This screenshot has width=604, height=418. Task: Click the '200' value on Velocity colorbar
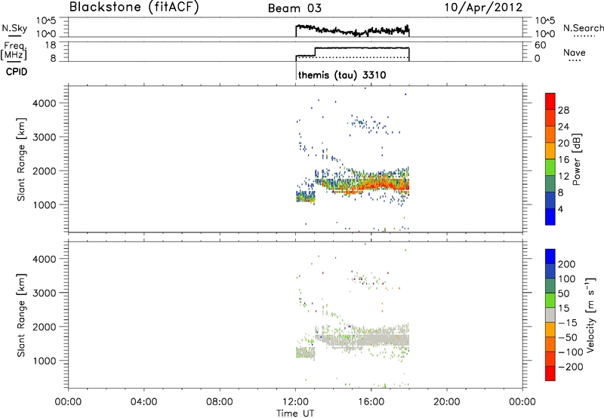[x=567, y=264]
